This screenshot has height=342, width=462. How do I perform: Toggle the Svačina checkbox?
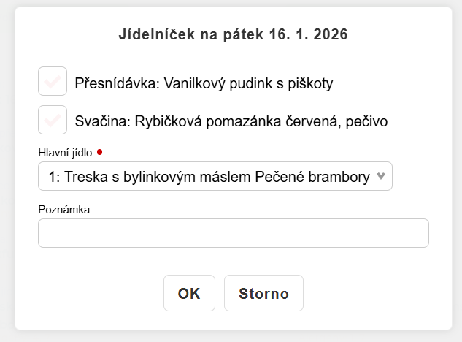pyautogui.click(x=53, y=119)
